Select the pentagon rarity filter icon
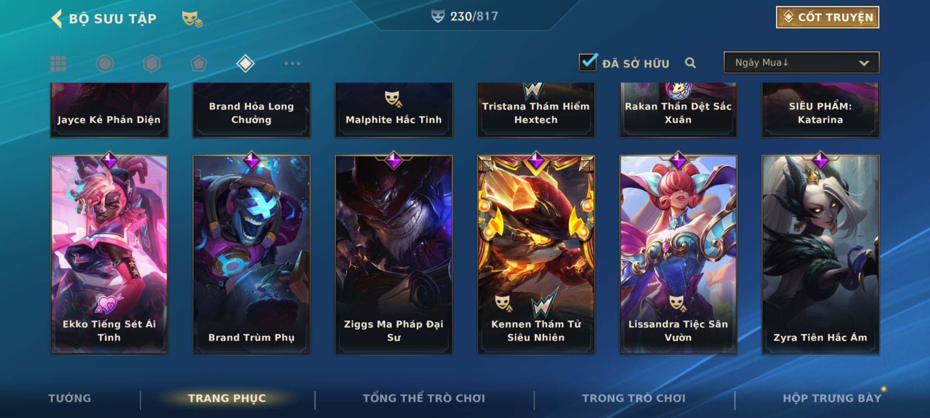 click(x=198, y=63)
